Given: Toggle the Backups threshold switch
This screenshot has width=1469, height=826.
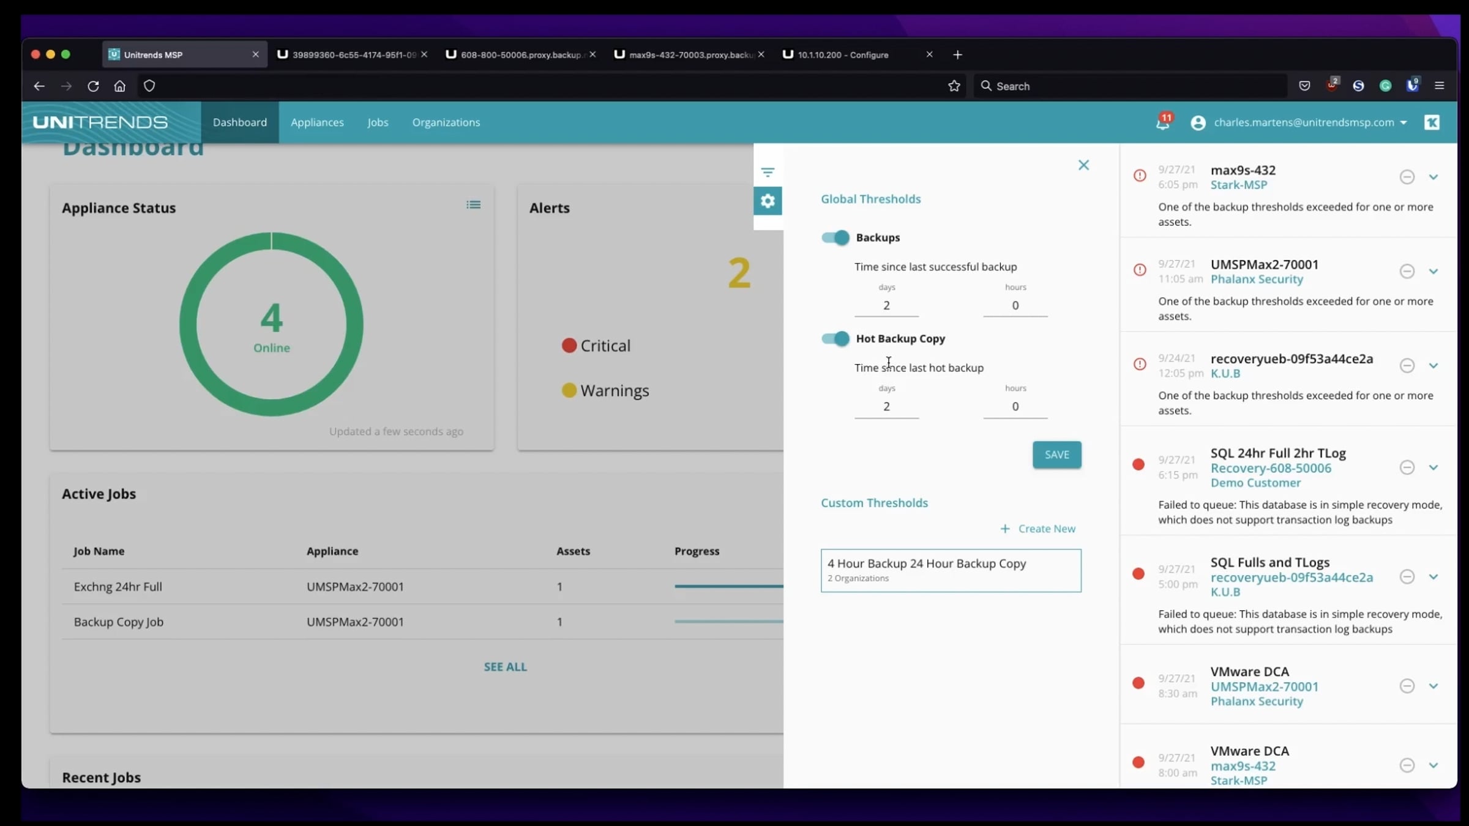Looking at the screenshot, I should pyautogui.click(x=835, y=237).
